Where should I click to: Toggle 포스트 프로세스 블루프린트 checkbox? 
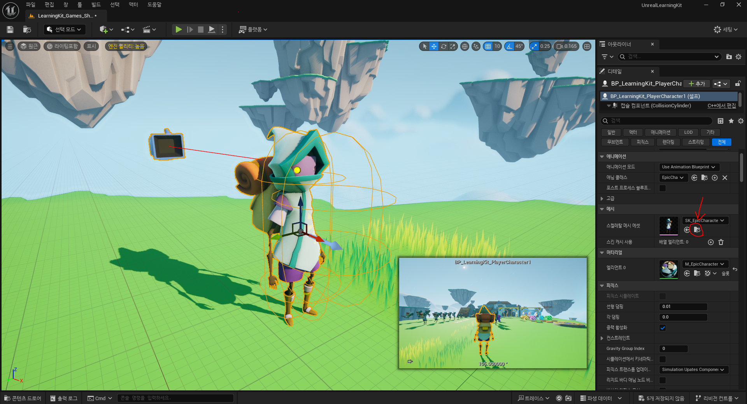click(663, 188)
